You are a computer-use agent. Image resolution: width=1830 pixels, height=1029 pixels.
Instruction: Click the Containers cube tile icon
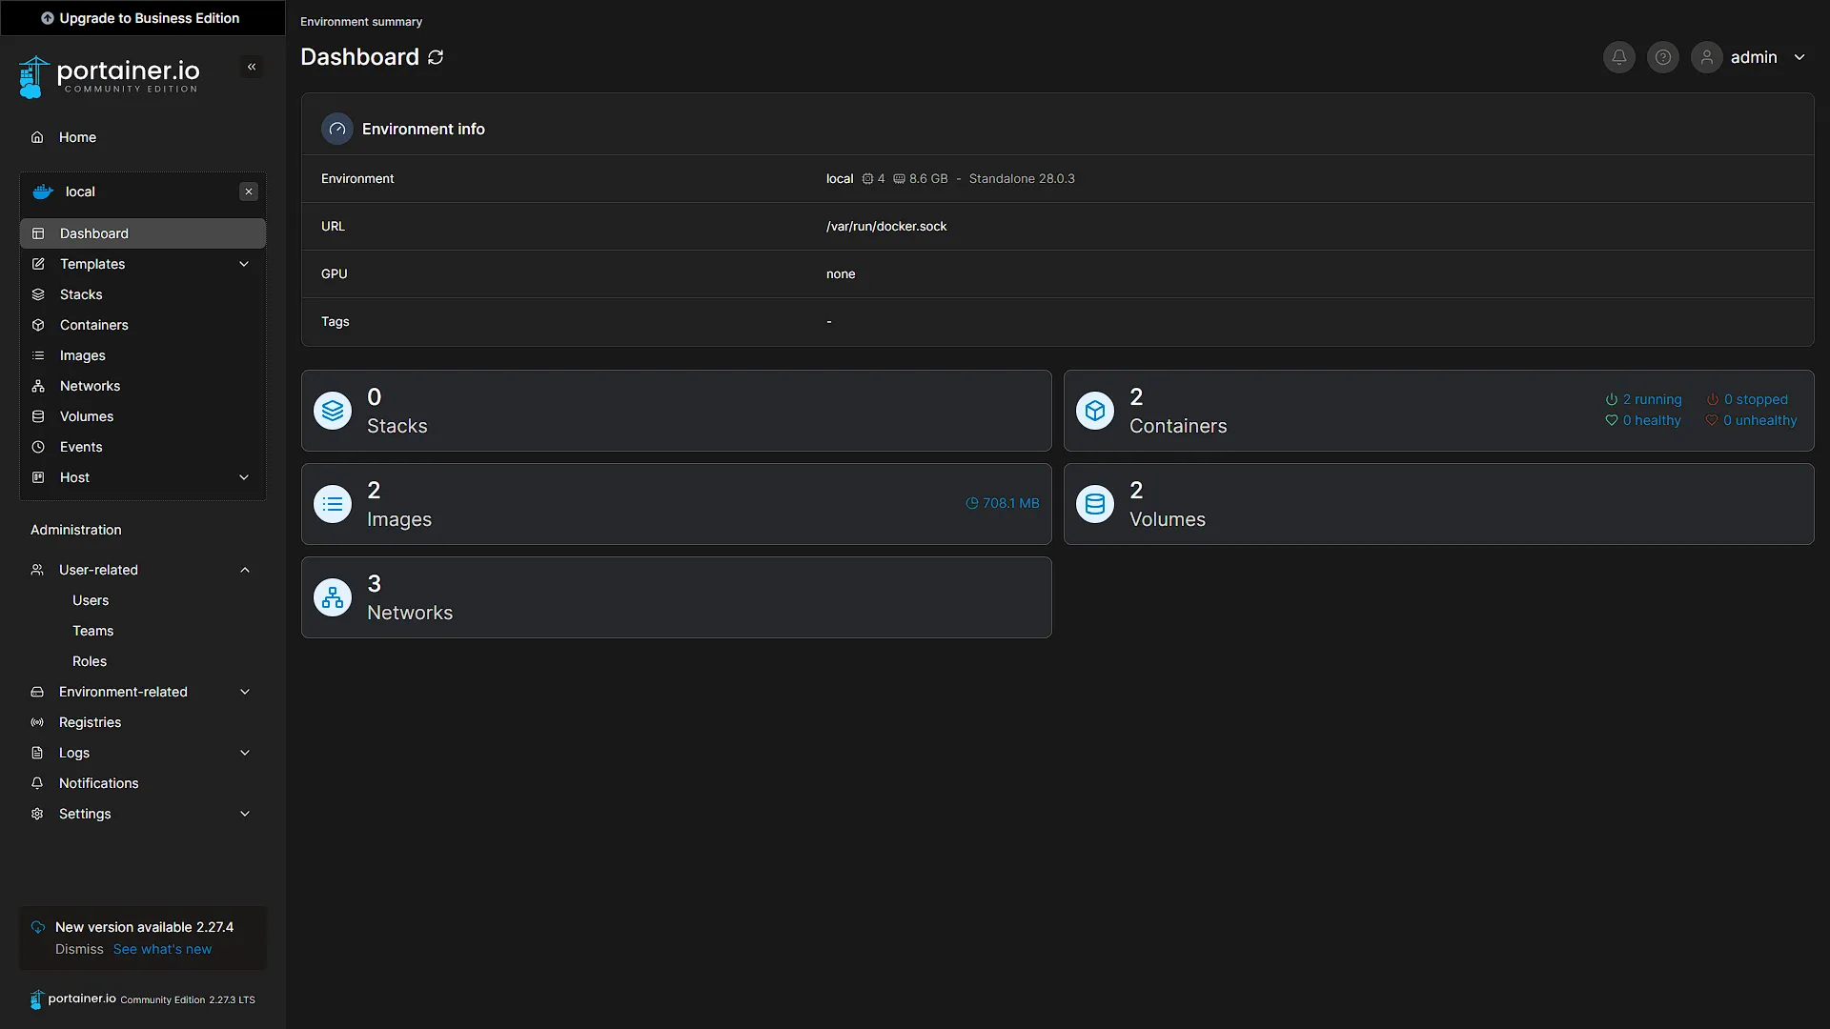[1095, 411]
